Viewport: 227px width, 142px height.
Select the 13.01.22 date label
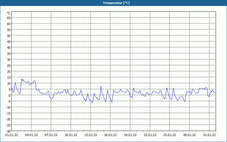[x=91, y=135]
